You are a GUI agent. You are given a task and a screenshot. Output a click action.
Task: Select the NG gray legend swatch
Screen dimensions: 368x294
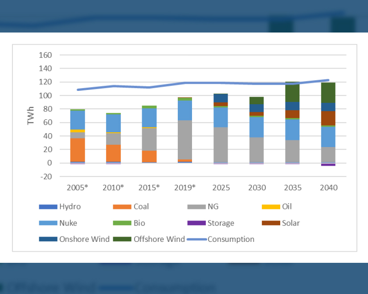point(196,207)
